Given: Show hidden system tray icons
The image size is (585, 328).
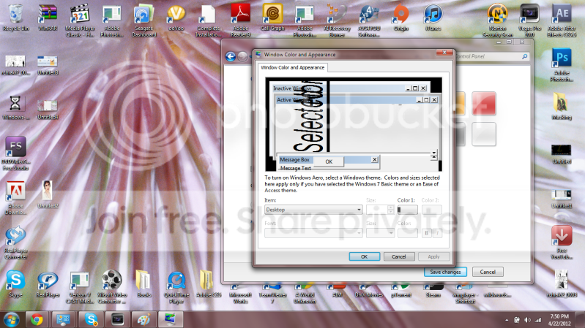Looking at the screenshot, I should 507,320.
